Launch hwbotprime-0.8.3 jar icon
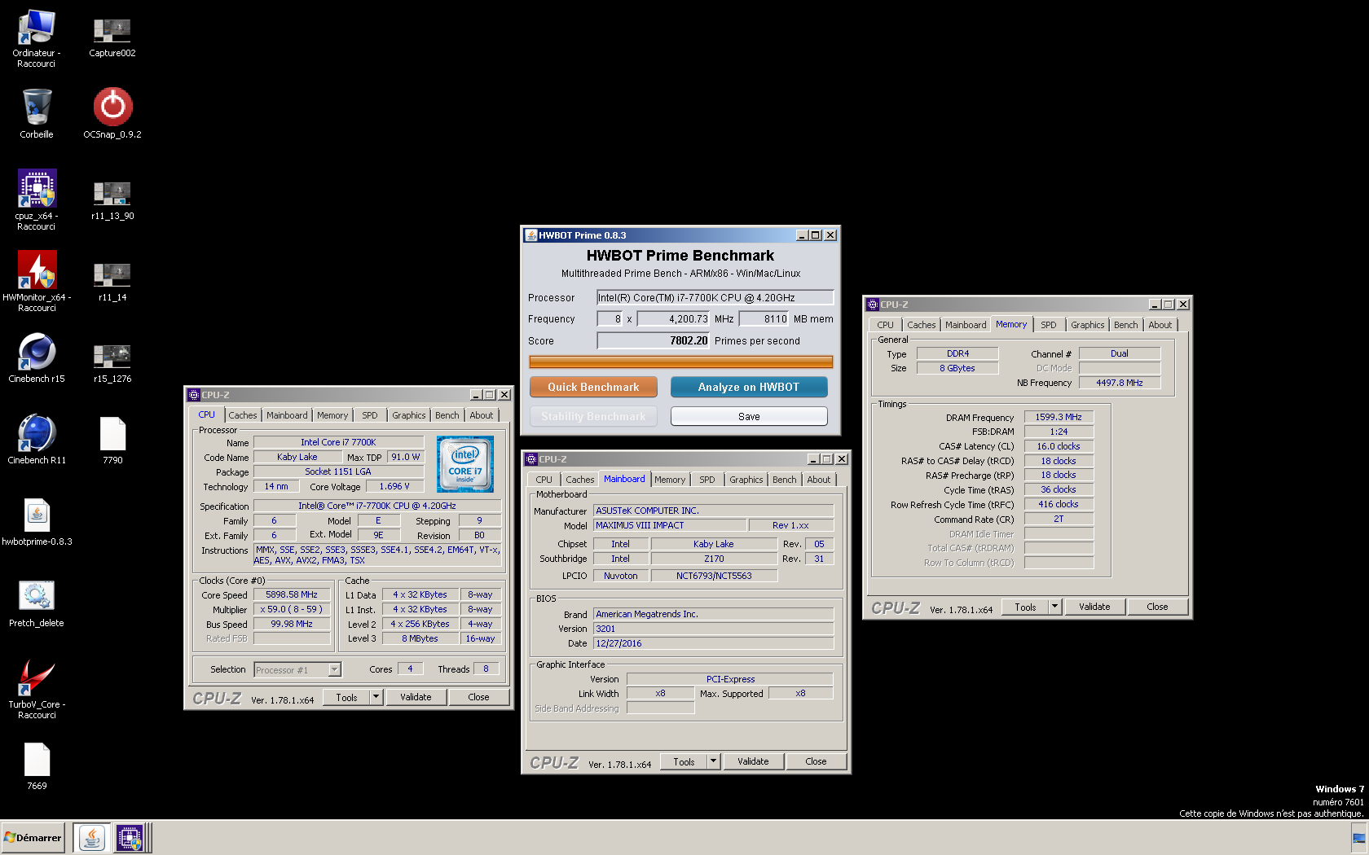Image resolution: width=1369 pixels, height=855 pixels. (x=37, y=521)
